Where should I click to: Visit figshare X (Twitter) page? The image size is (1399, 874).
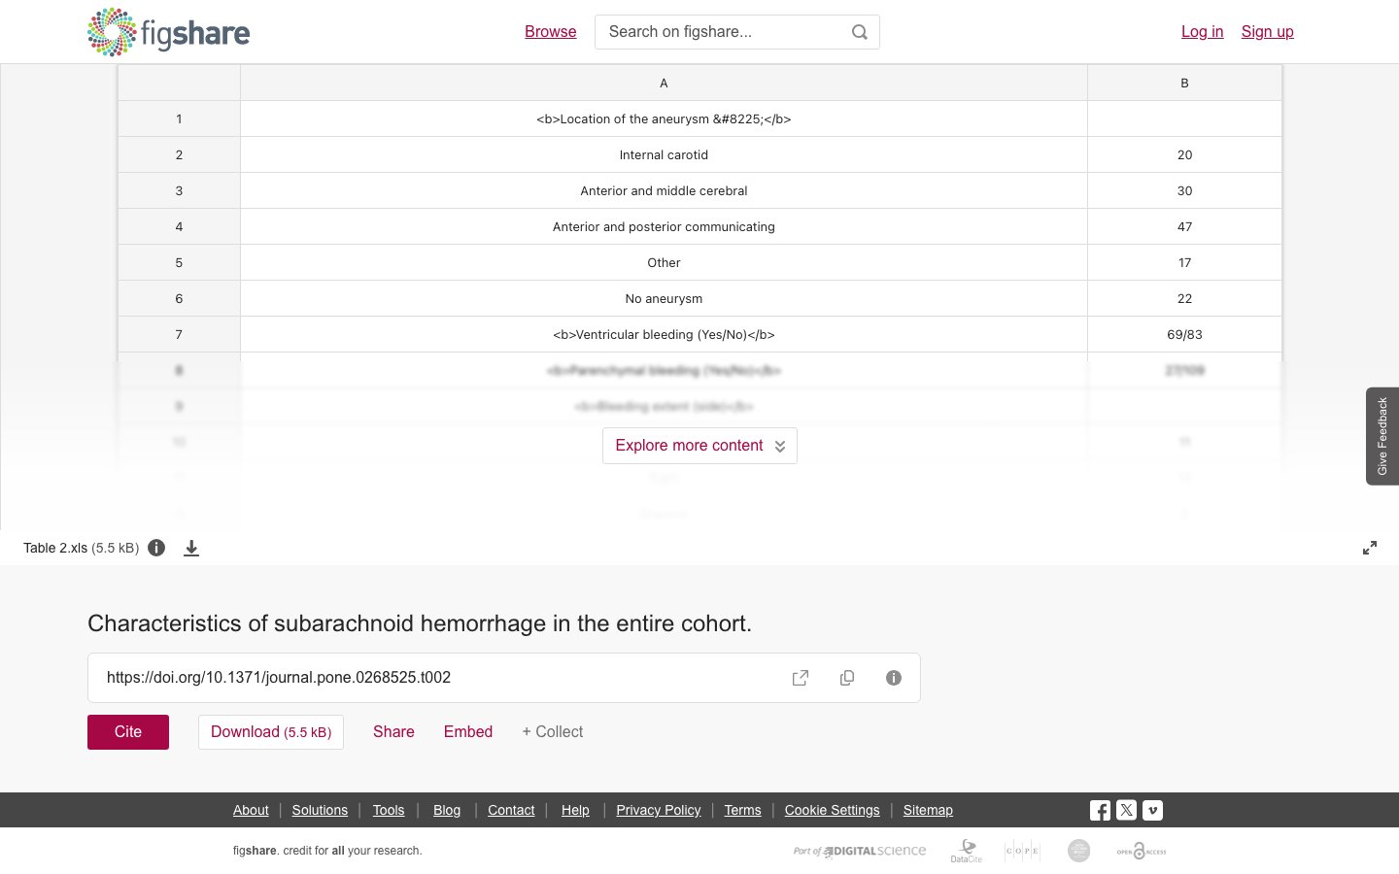1126,810
